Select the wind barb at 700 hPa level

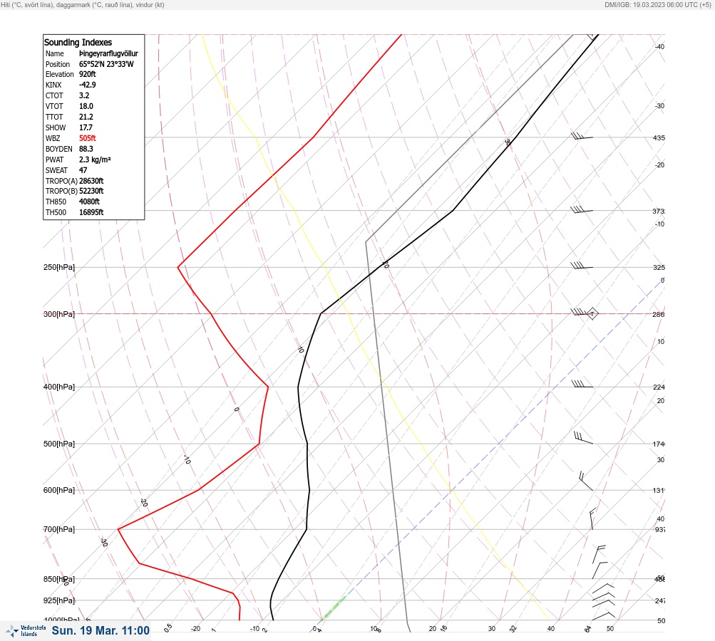pos(592,519)
